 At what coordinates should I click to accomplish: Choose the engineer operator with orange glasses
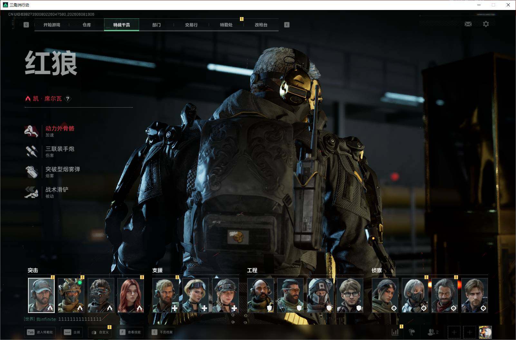coord(290,295)
